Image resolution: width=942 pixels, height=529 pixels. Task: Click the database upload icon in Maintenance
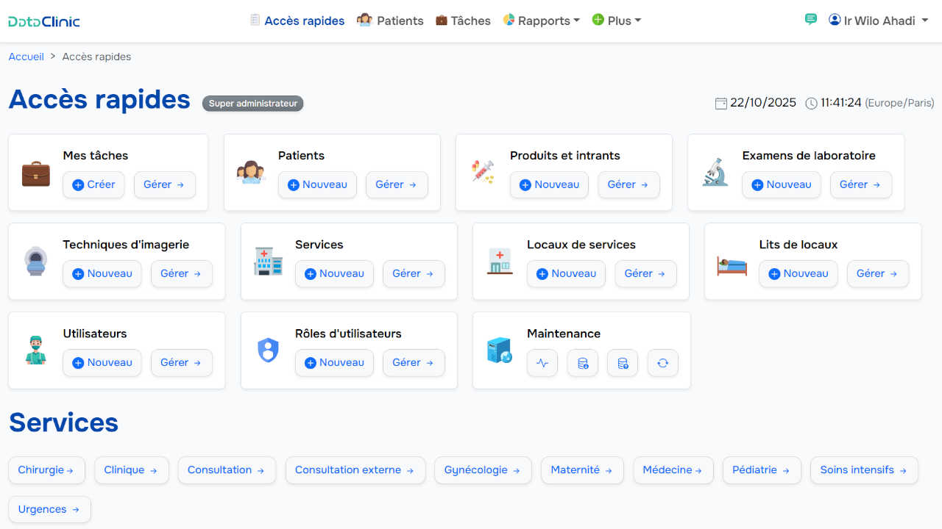623,363
